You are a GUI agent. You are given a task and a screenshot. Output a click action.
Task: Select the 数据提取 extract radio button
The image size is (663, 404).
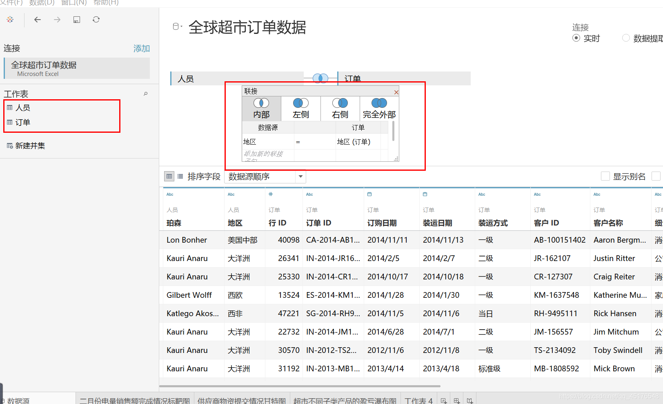[626, 38]
